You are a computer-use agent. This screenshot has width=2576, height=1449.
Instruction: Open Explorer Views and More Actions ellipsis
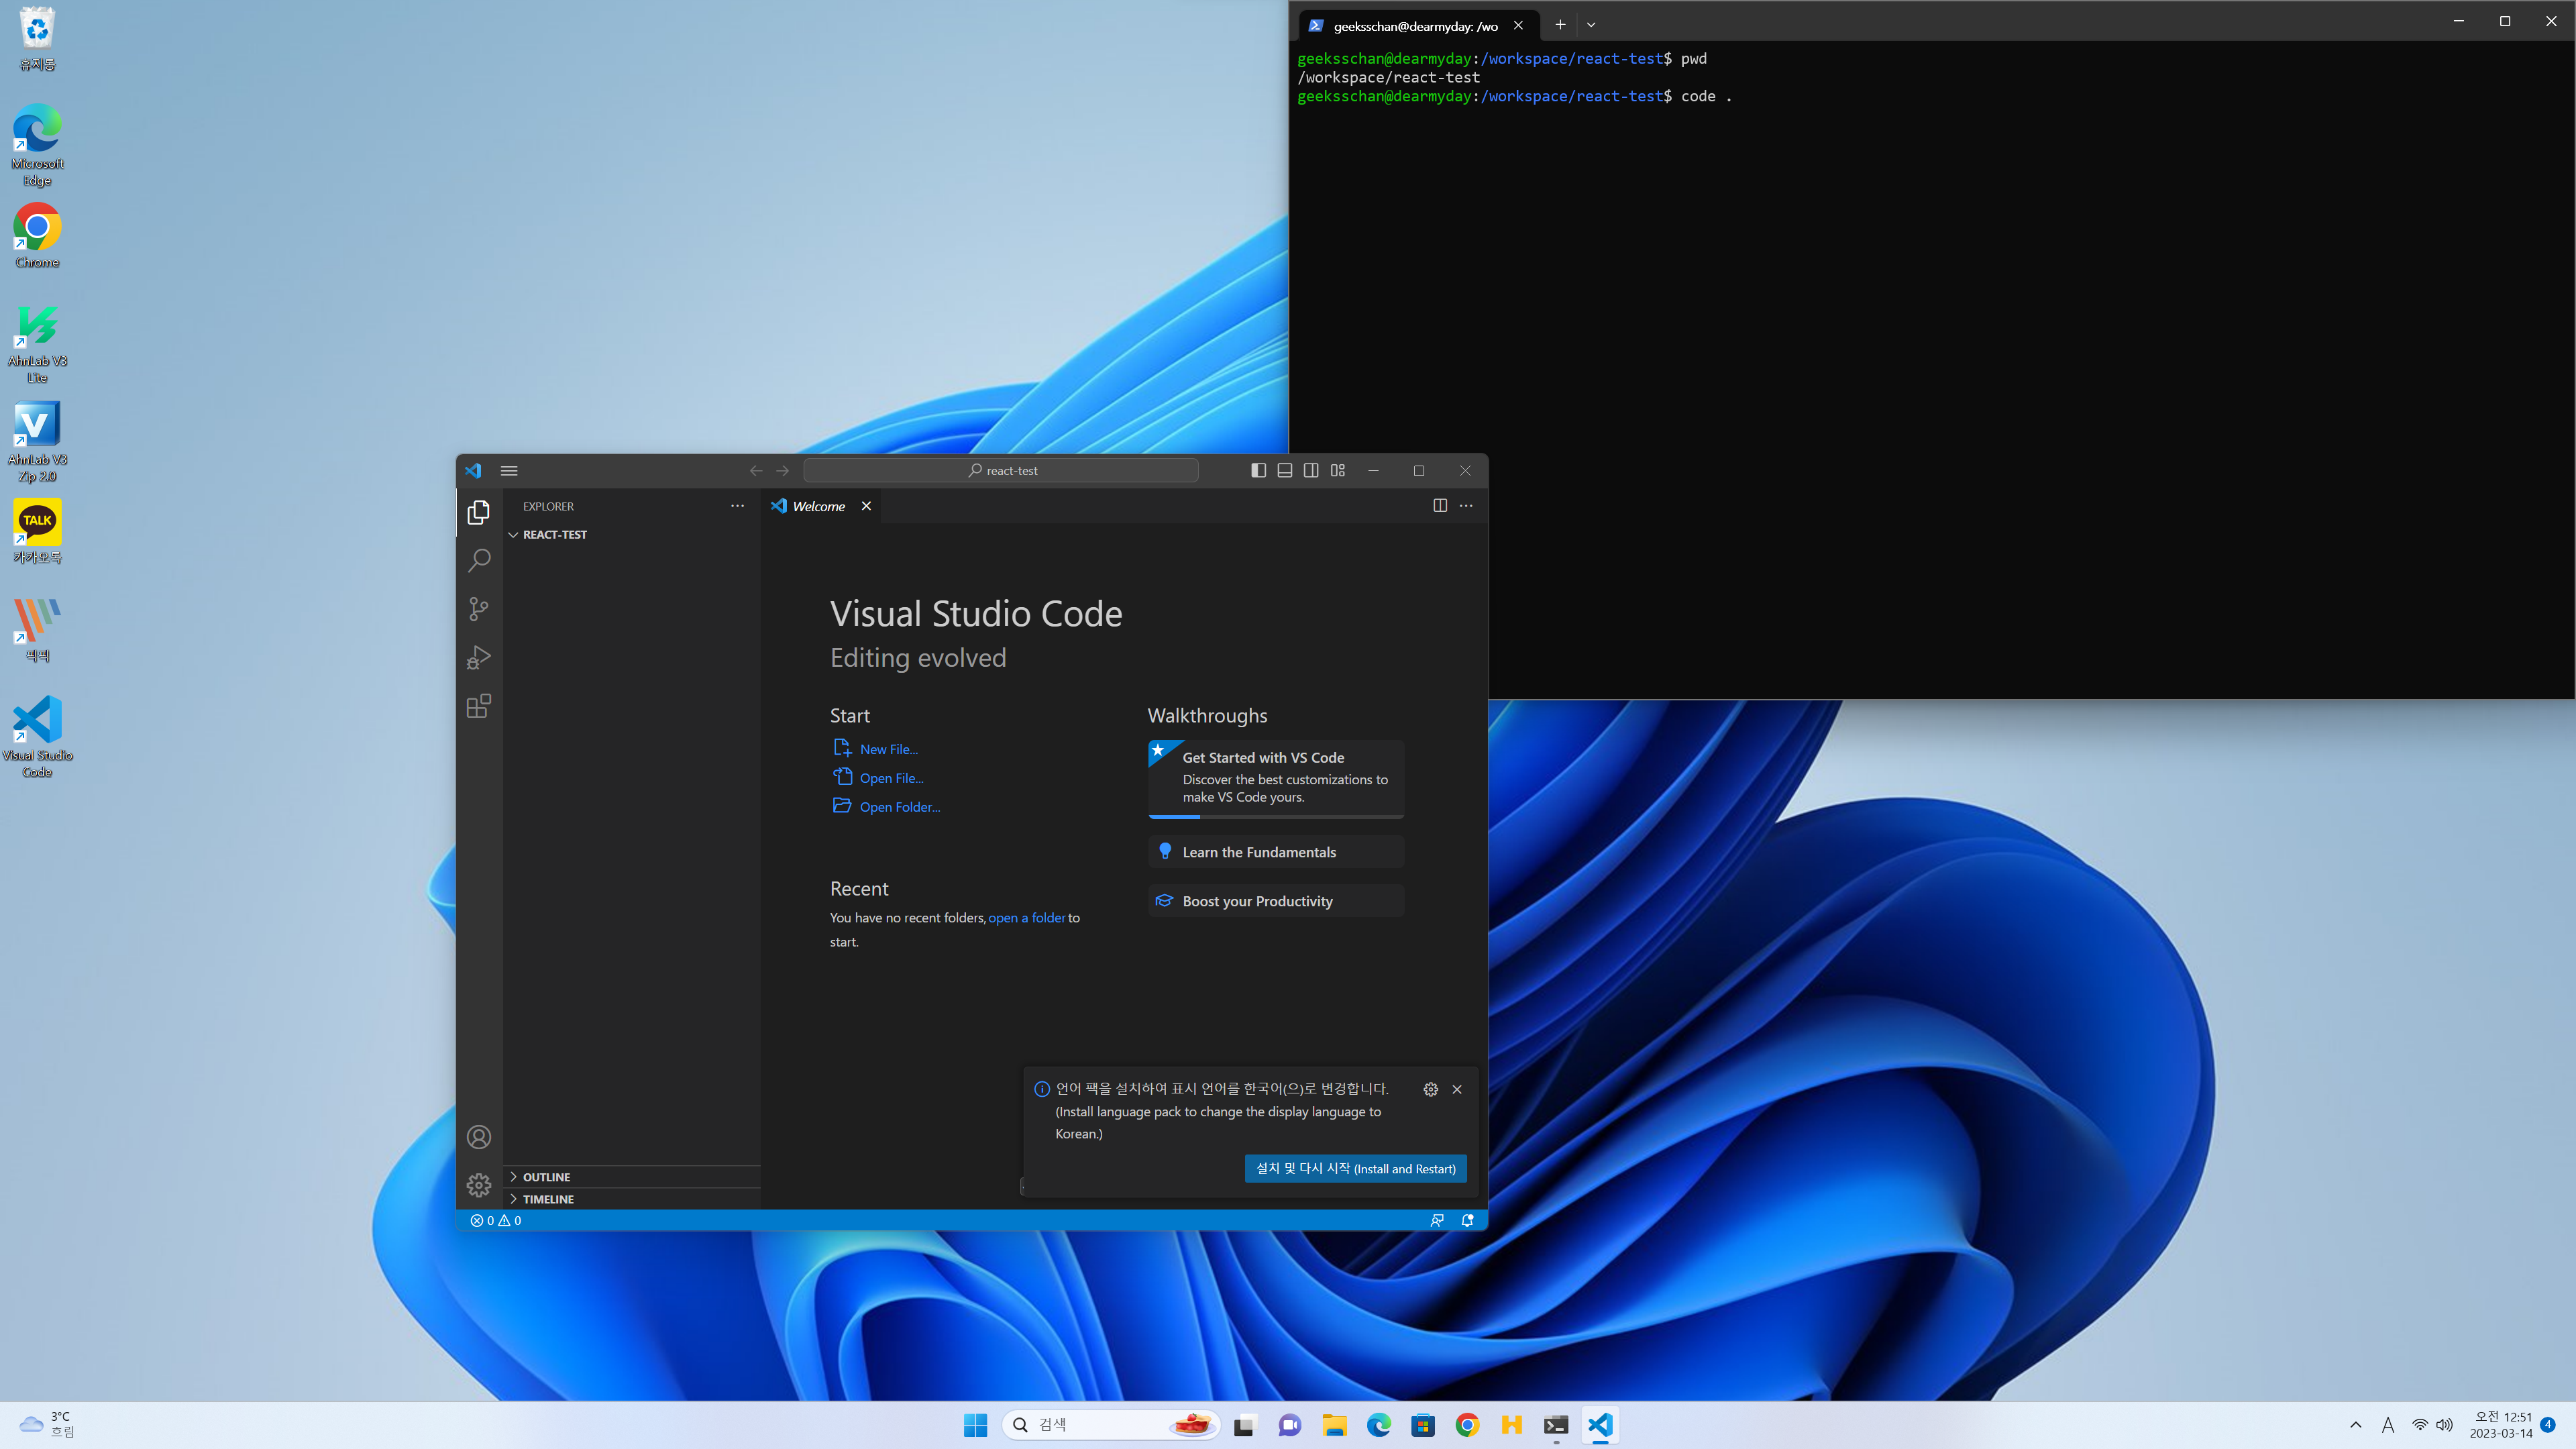coord(738,506)
